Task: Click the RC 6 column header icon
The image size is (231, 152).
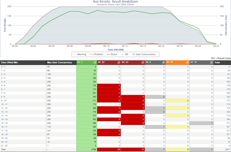Action: [163, 62]
